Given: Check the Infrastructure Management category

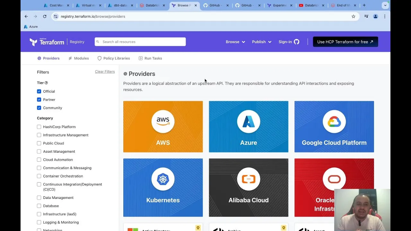Looking at the screenshot, I should click(x=39, y=135).
